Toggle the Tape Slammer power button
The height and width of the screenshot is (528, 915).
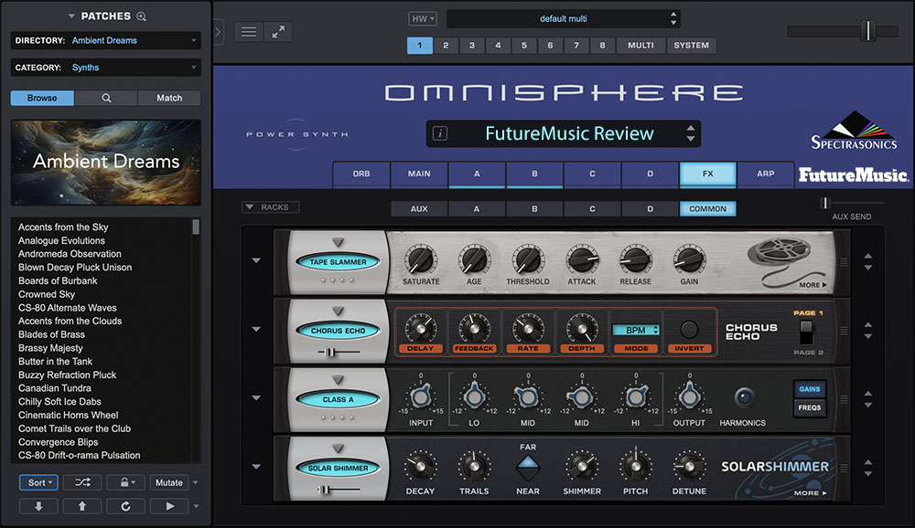pos(339,261)
